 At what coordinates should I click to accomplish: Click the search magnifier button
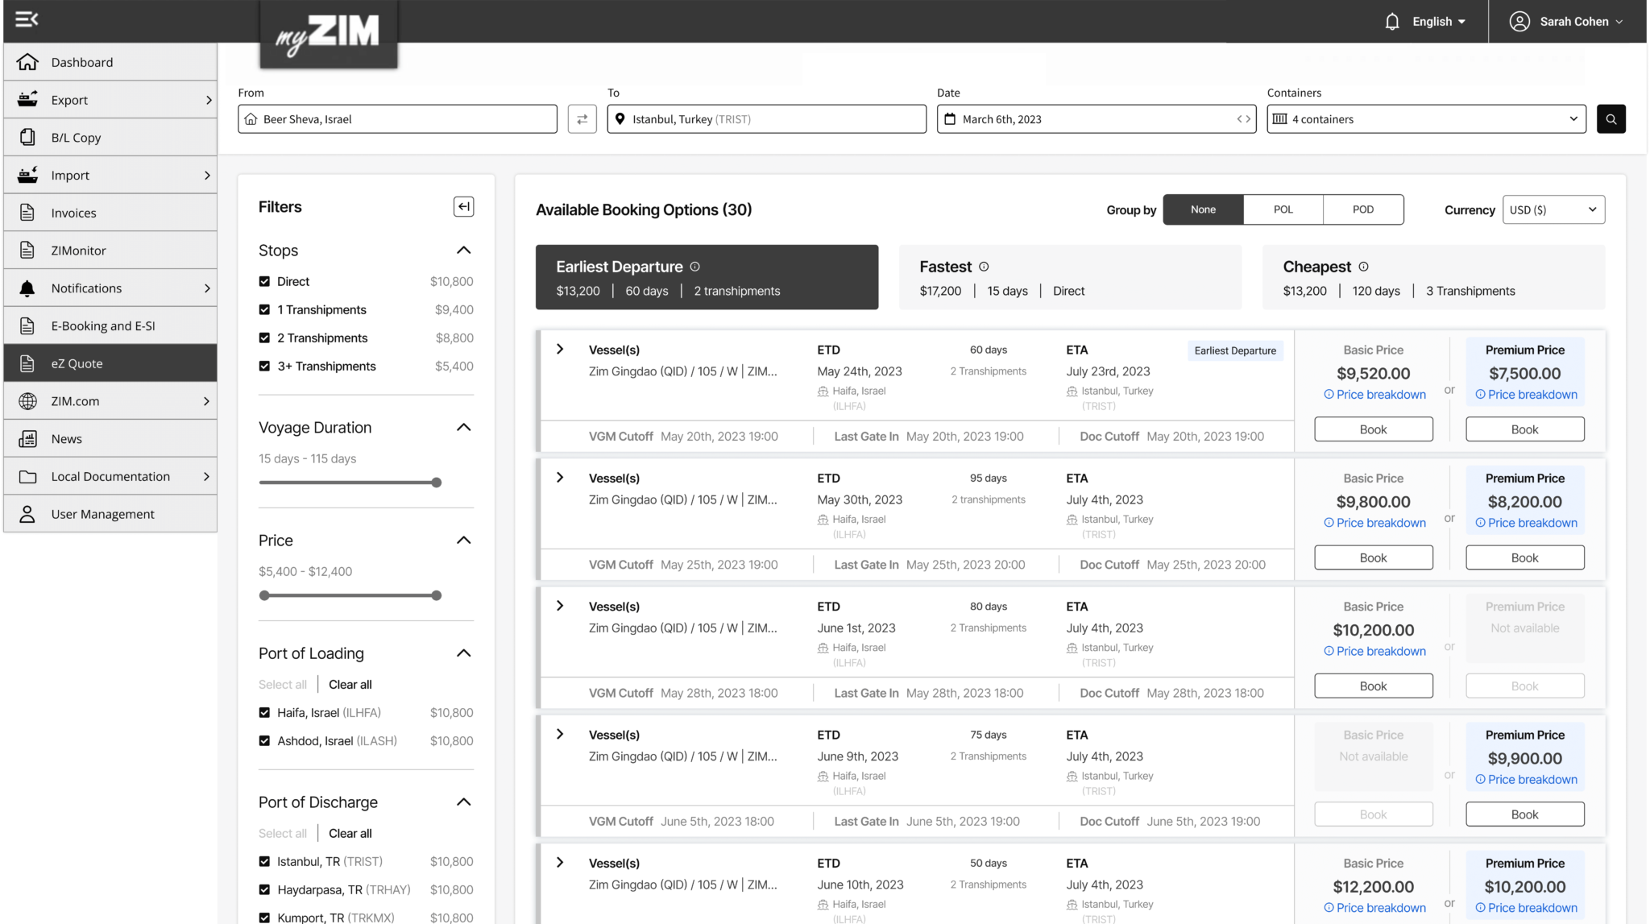pyautogui.click(x=1611, y=119)
